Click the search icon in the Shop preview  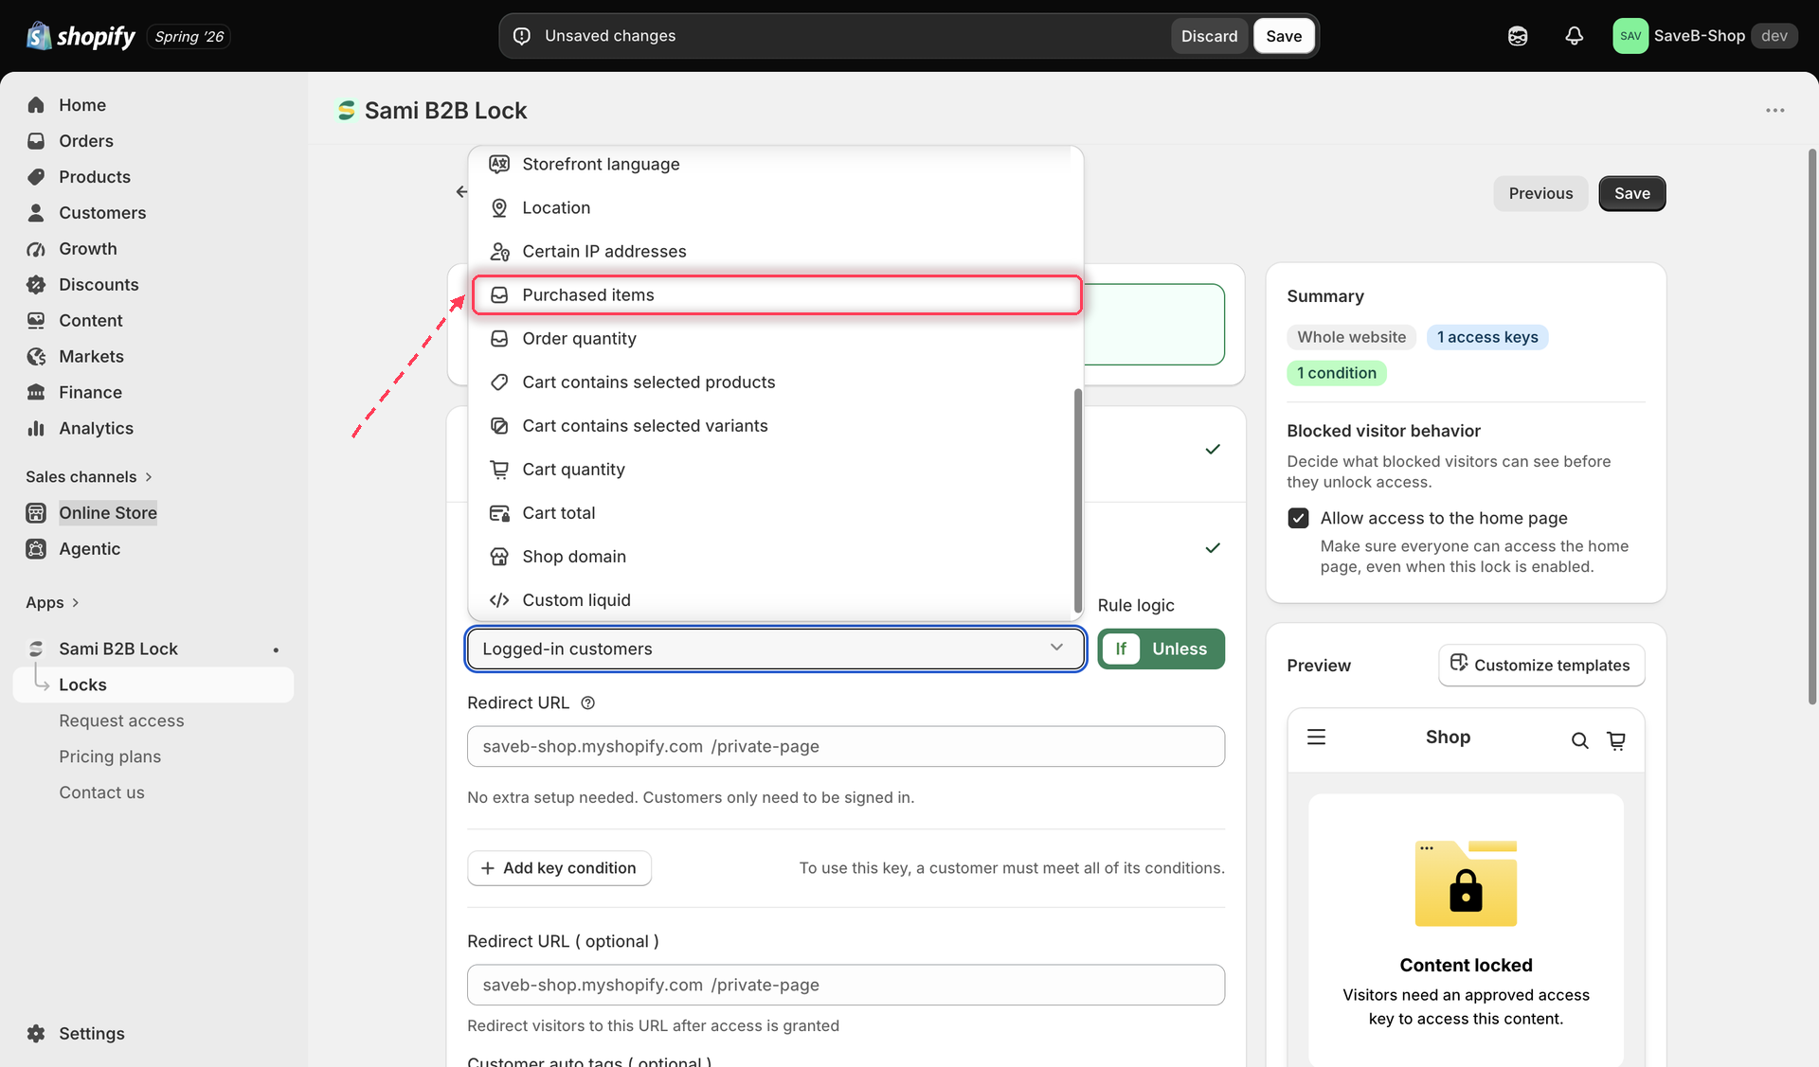1579,740
